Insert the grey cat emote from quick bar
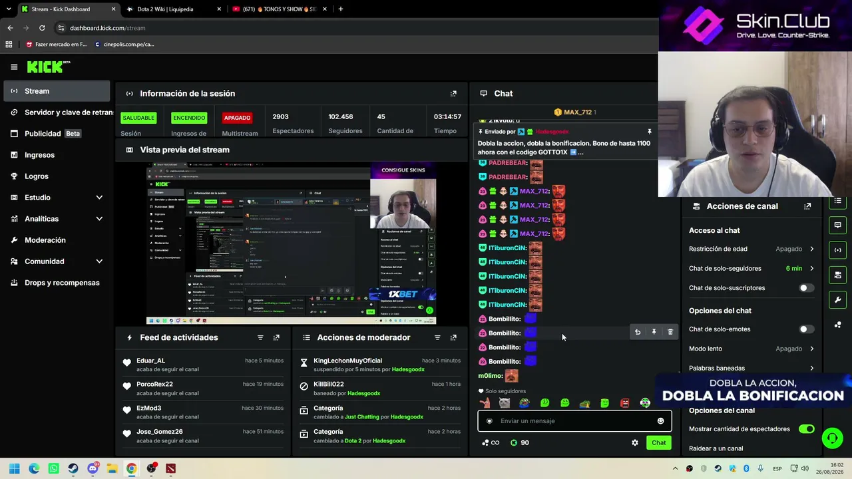Viewport: 852px width, 479px height. [505, 403]
